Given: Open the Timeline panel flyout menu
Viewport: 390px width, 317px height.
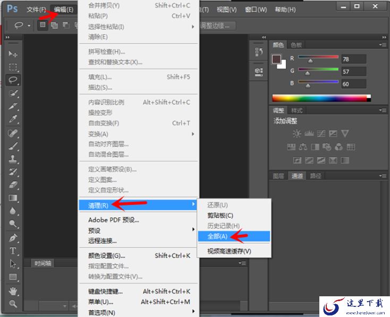Looking at the screenshot, I should (242, 263).
